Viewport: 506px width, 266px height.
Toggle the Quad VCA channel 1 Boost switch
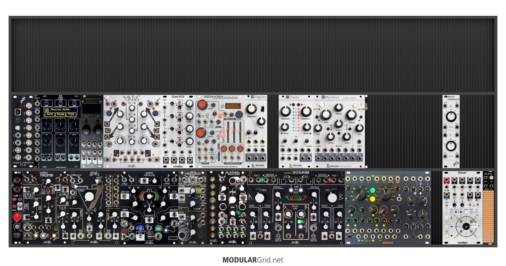coord(180,102)
